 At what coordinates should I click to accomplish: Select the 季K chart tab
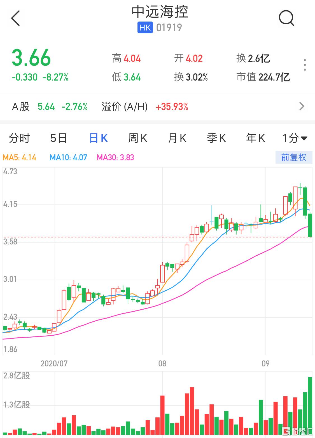(x=216, y=138)
